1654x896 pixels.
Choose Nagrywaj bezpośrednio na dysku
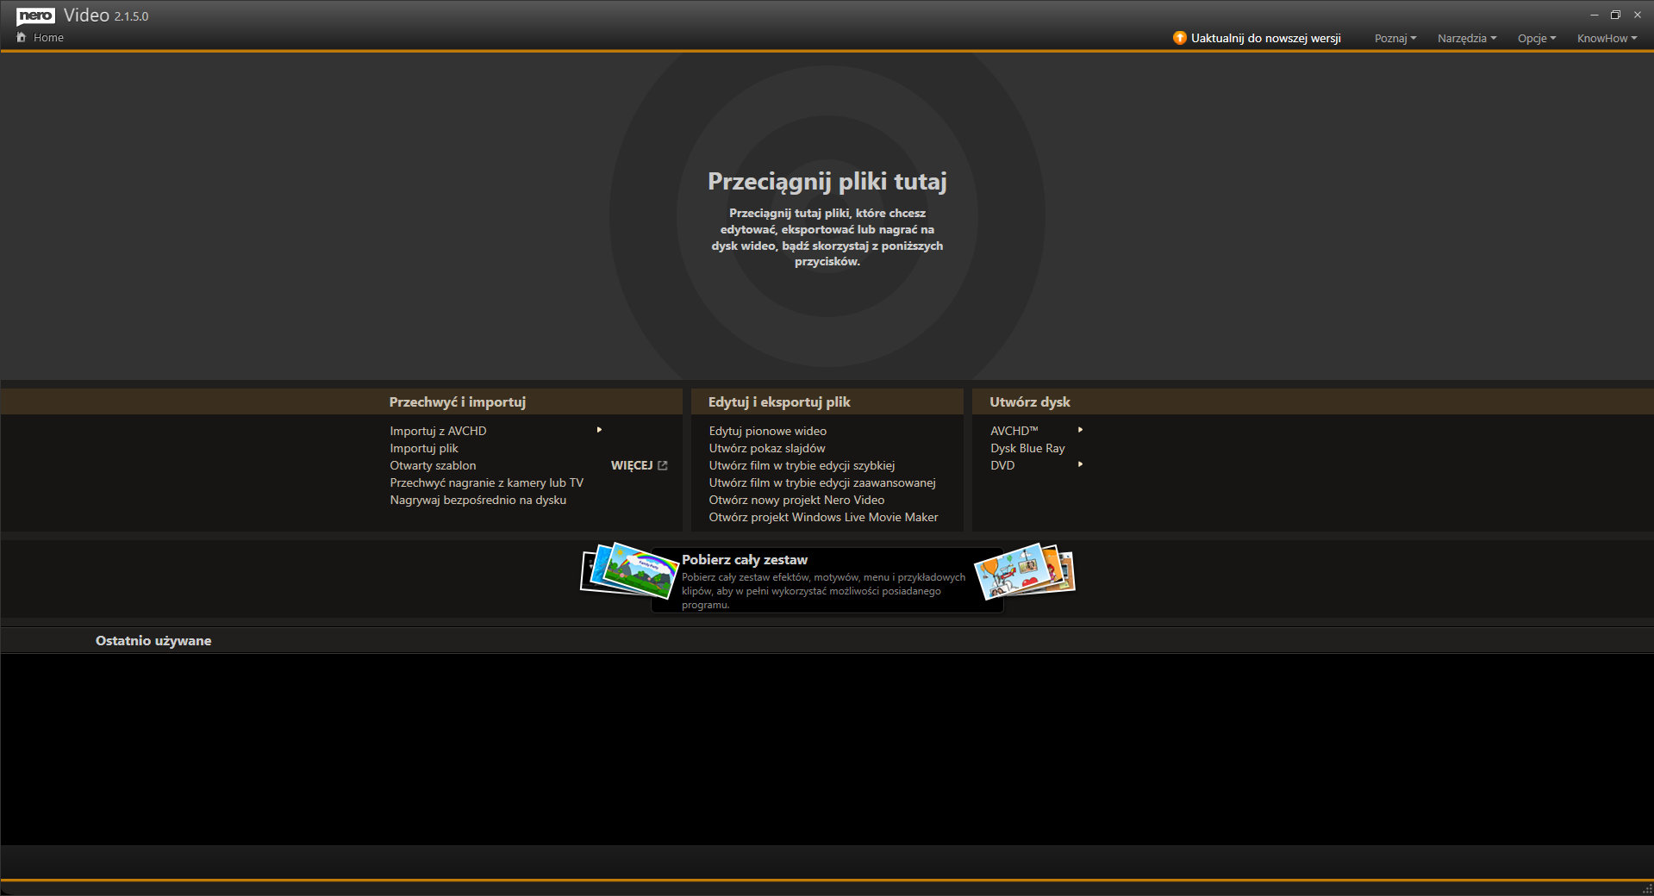477,500
